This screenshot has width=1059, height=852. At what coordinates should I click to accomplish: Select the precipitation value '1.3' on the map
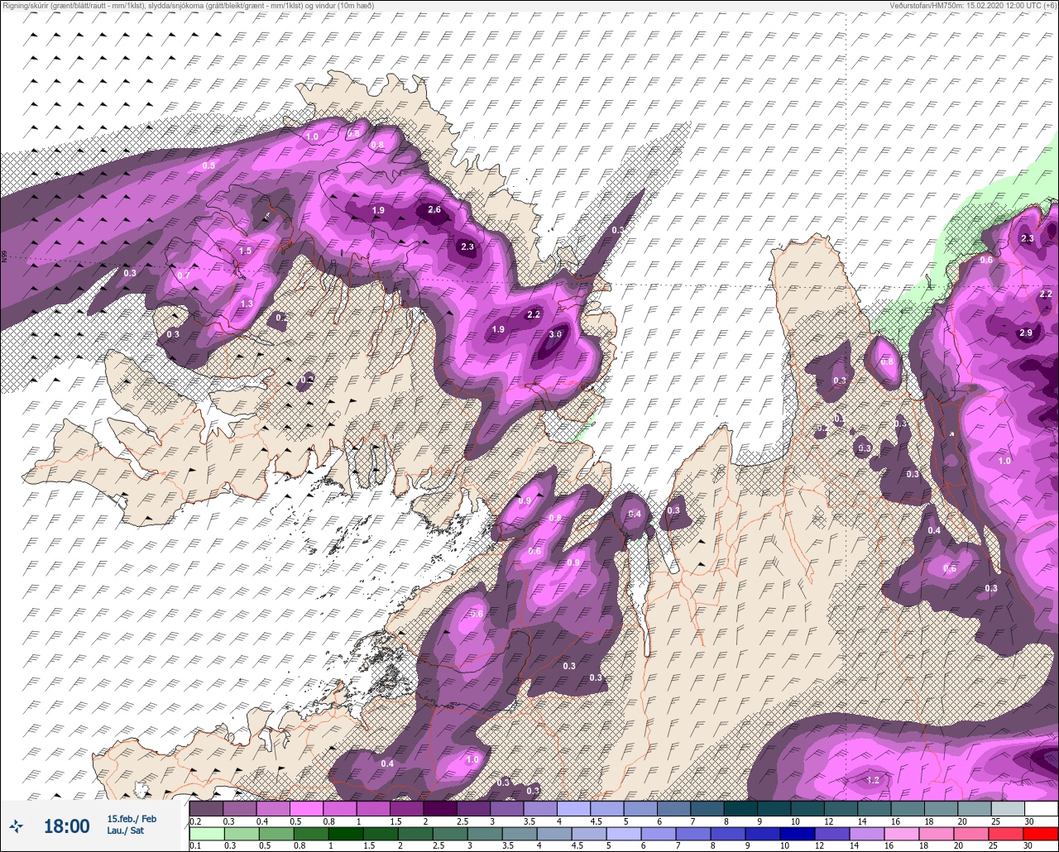[x=246, y=304]
